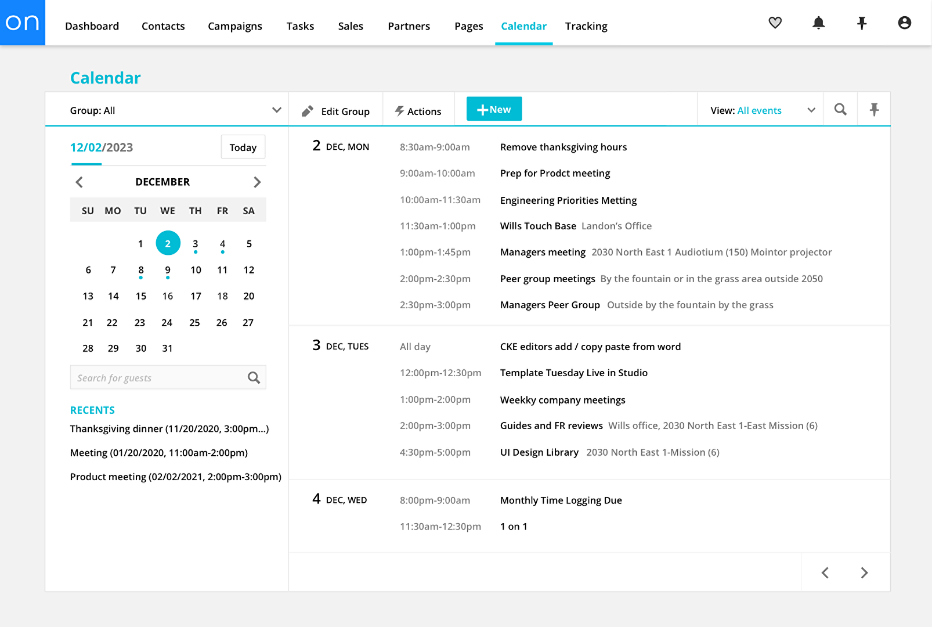Viewport: 932px width, 627px height.
Task: Select highlighted December 2 date
Action: click(168, 243)
